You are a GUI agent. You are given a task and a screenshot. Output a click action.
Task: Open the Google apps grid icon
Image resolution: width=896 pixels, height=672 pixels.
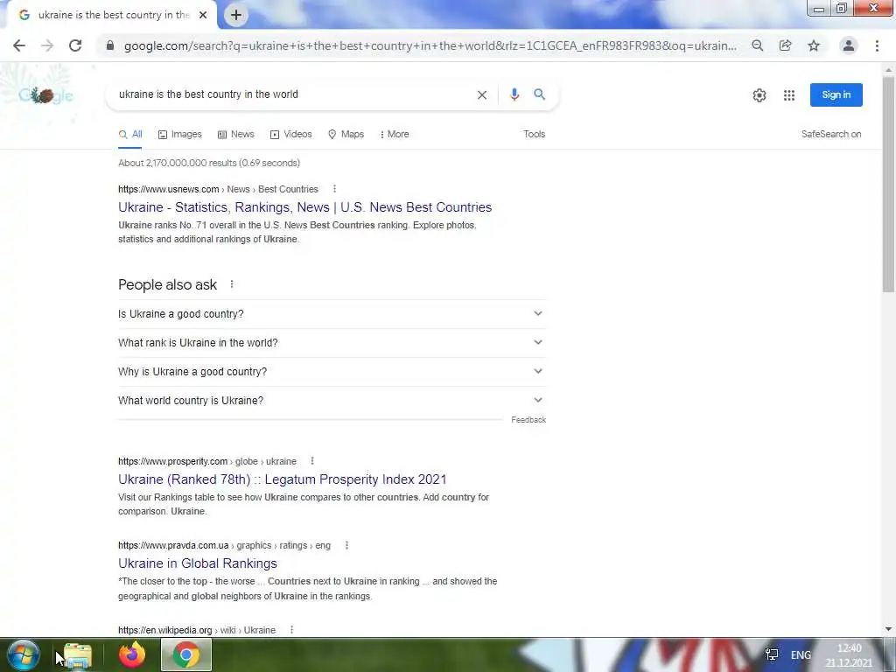pos(789,95)
